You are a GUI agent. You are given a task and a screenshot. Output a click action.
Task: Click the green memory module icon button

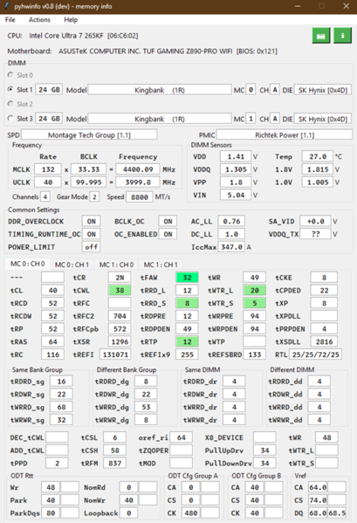click(x=321, y=36)
